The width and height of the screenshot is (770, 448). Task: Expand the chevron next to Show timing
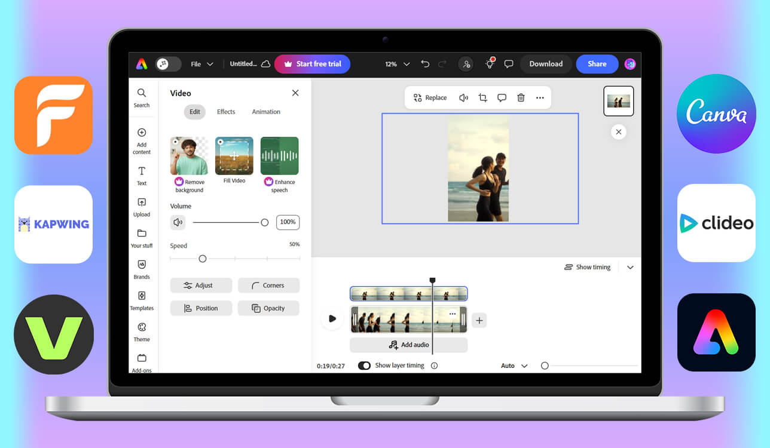click(630, 268)
